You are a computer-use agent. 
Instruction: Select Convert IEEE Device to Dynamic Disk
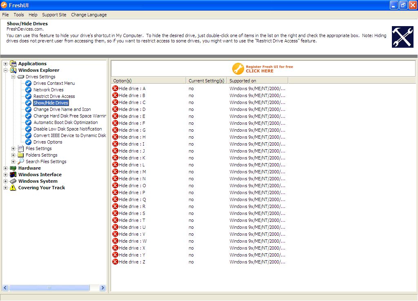click(x=69, y=135)
